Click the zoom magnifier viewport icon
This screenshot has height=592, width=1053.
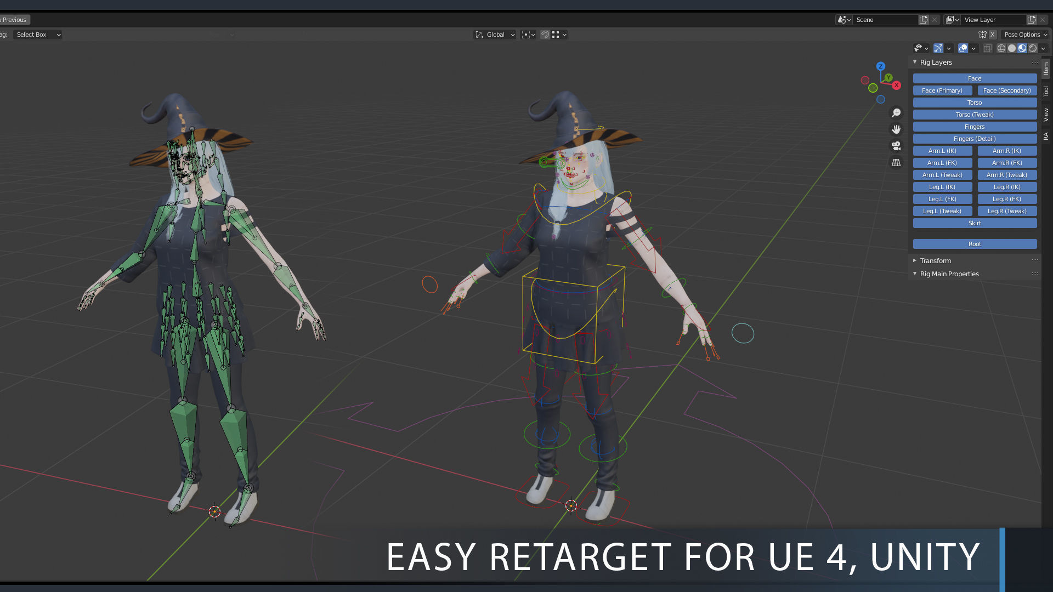(x=896, y=113)
